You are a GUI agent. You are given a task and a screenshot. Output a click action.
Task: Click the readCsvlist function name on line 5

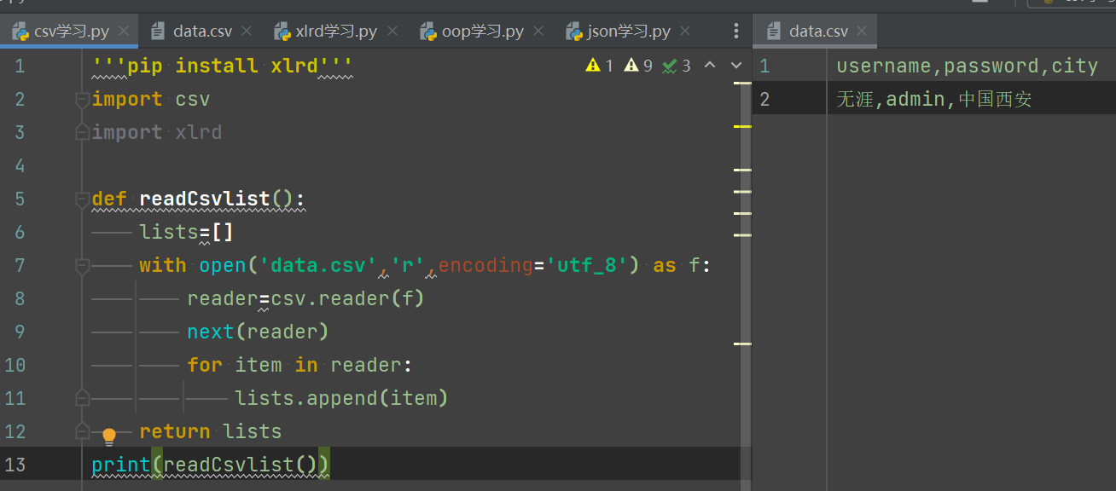click(204, 199)
